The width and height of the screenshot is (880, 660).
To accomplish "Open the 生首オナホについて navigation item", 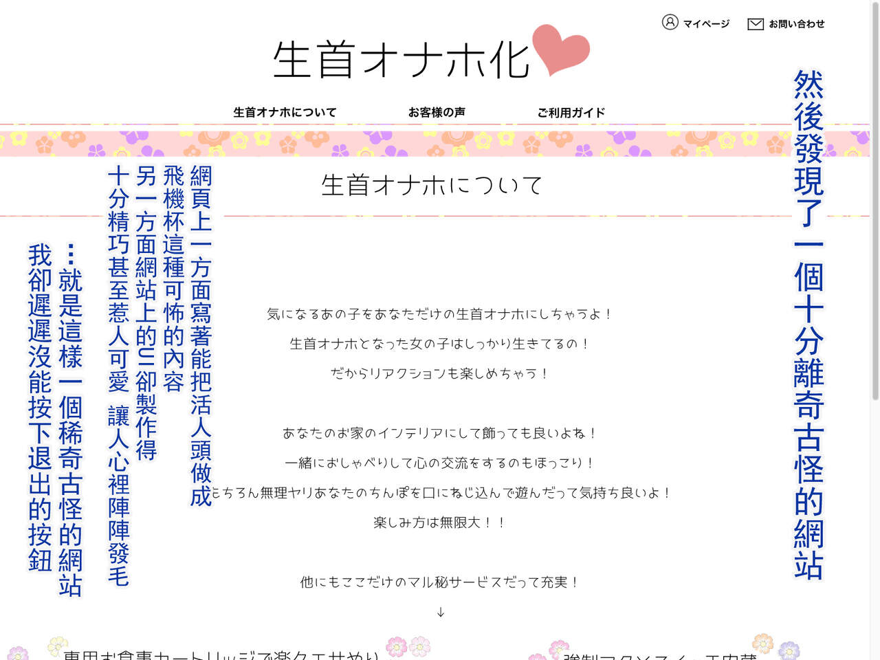I will coord(285,112).
